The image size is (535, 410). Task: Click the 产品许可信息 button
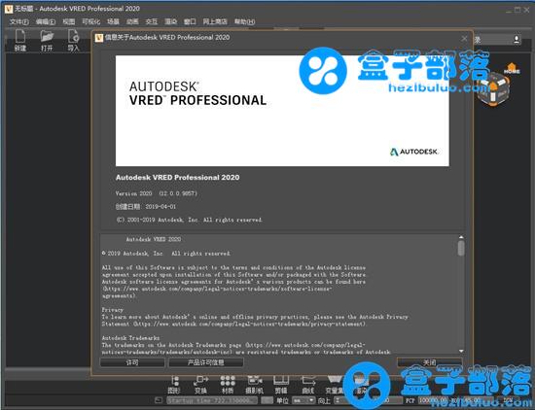pyautogui.click(x=206, y=362)
